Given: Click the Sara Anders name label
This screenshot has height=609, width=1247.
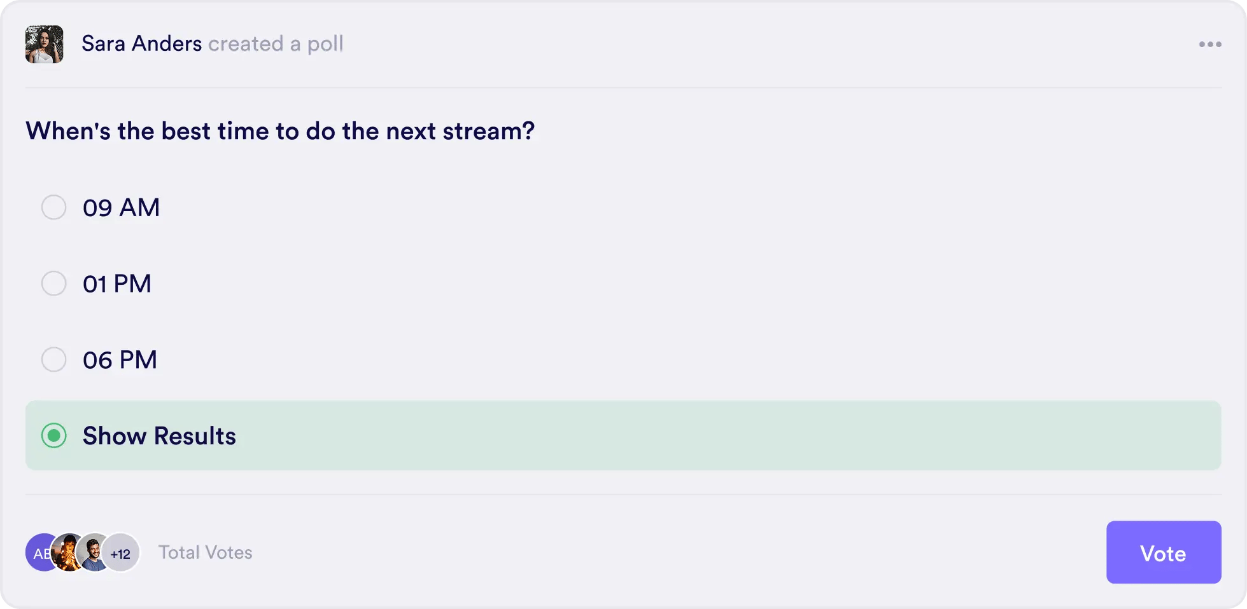Looking at the screenshot, I should (x=141, y=43).
